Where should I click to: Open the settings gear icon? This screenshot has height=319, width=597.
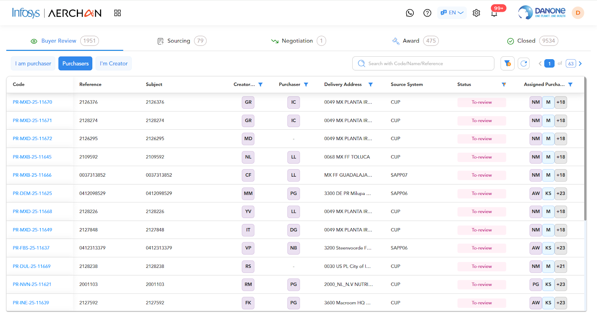(x=476, y=13)
